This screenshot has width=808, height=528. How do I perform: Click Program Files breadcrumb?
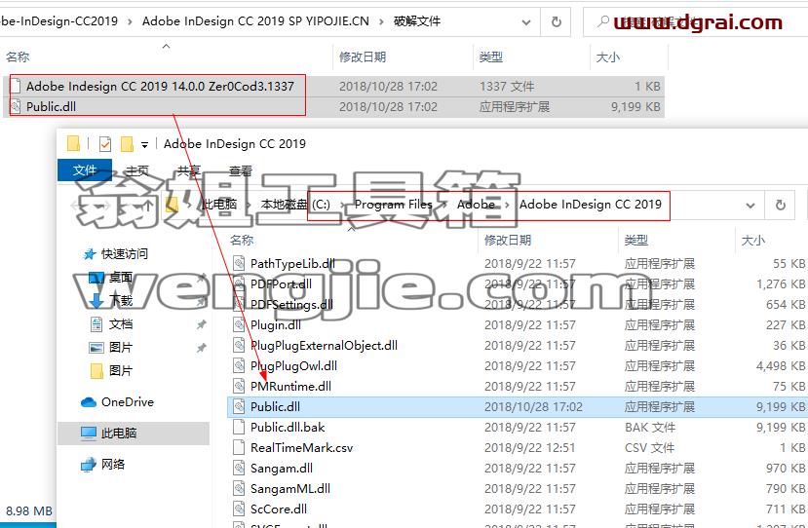pyautogui.click(x=393, y=205)
